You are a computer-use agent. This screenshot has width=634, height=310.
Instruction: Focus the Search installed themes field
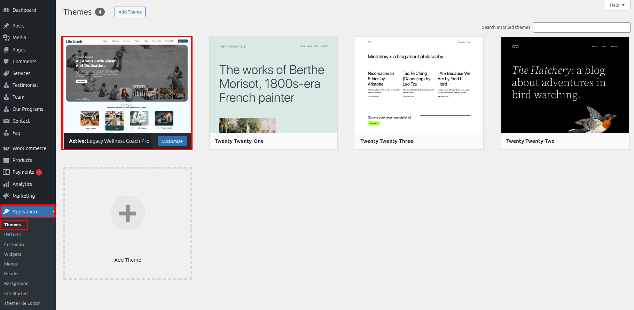(x=581, y=27)
